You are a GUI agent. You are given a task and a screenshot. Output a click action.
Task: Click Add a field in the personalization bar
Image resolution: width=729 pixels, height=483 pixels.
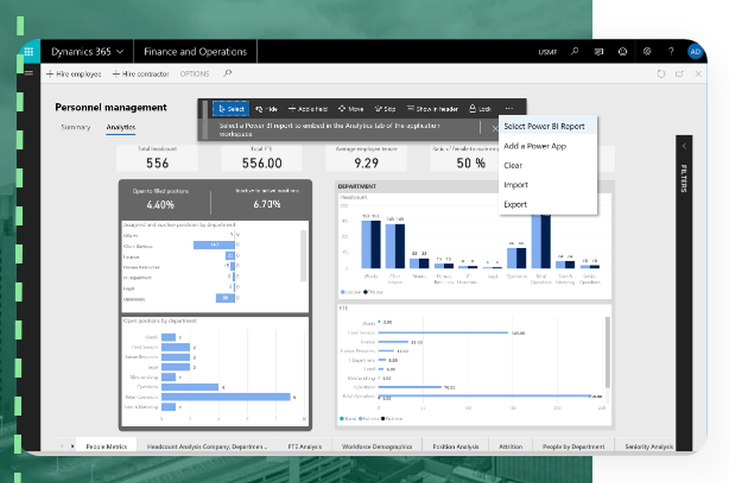pos(308,109)
